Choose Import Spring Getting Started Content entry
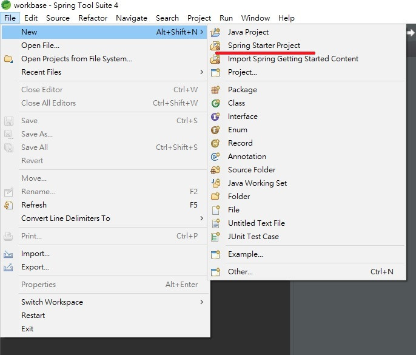 coord(306,59)
